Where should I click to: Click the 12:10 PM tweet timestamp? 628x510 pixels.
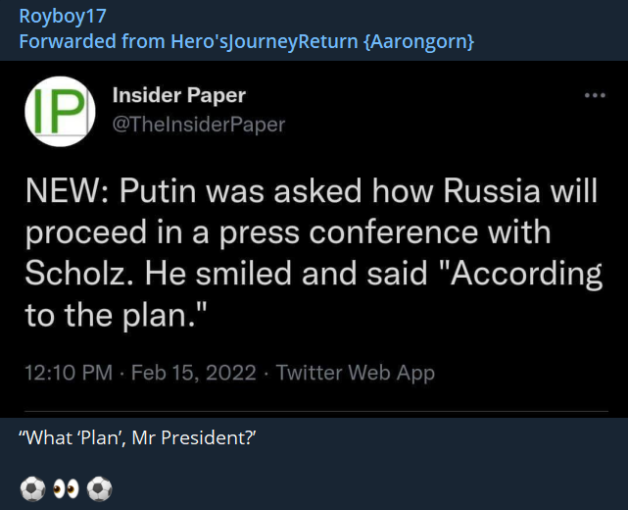tap(61, 373)
